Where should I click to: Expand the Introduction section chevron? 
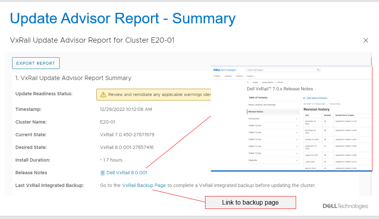[297, 119]
